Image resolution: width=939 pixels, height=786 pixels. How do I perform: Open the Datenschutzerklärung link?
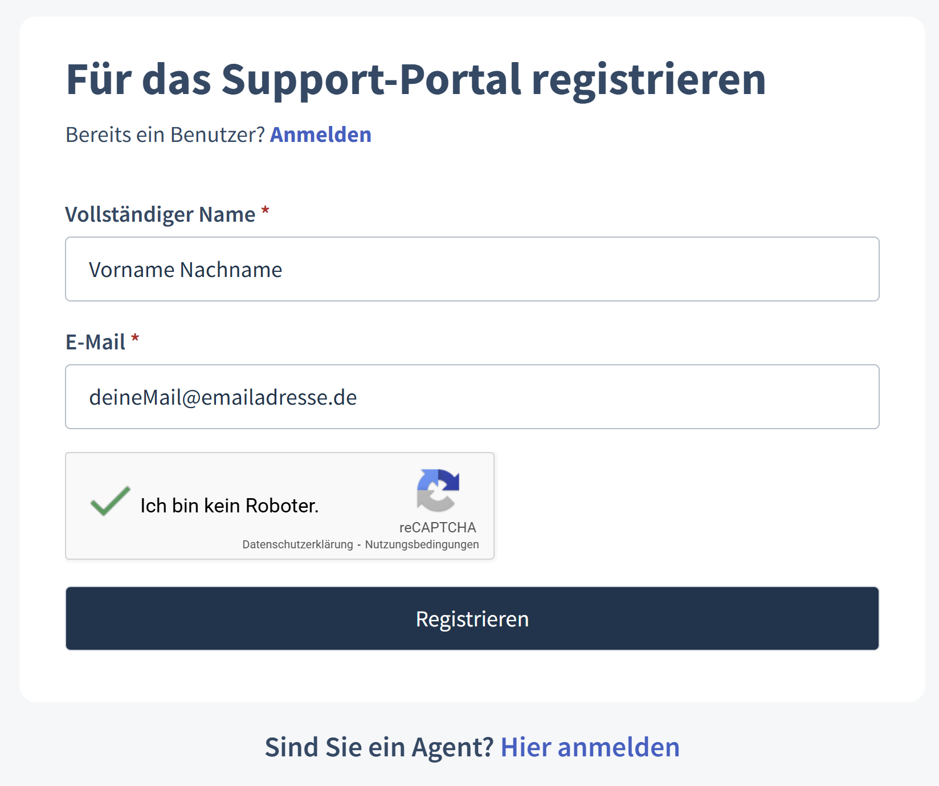297,544
